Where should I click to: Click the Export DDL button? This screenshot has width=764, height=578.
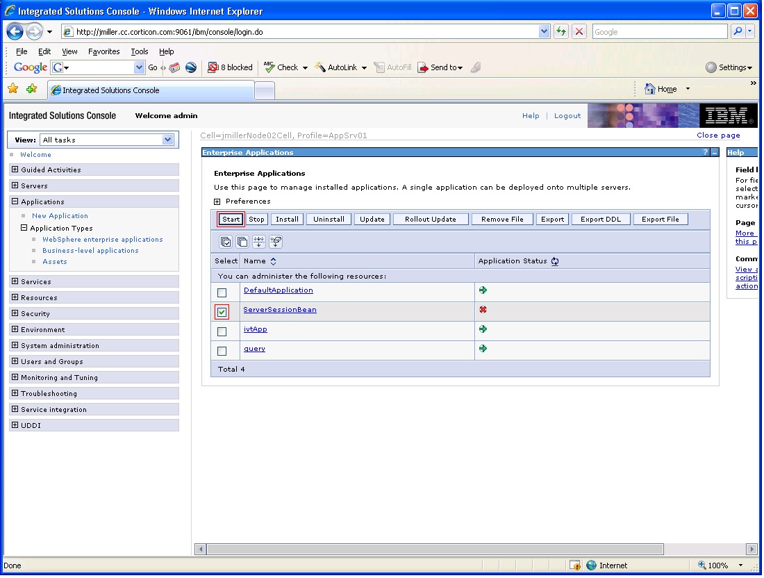(x=601, y=220)
